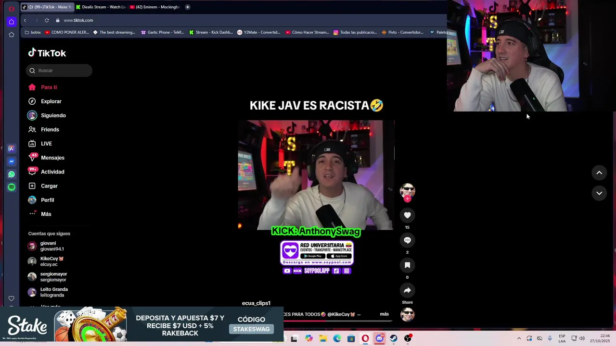Viewport: 616px width, 346px height.
Task: Open ecua_clips1 author profile
Action: pyautogui.click(x=256, y=303)
